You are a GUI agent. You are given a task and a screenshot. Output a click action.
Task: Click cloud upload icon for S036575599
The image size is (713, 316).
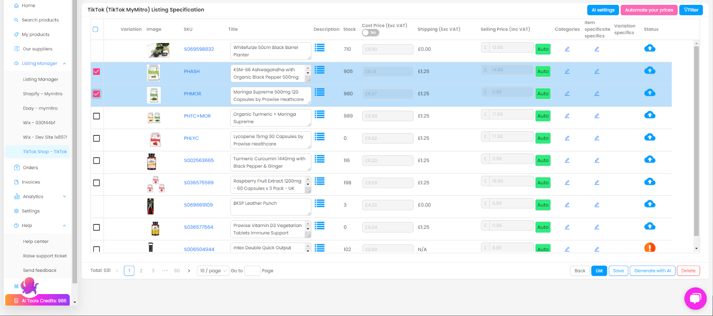pyautogui.click(x=650, y=182)
